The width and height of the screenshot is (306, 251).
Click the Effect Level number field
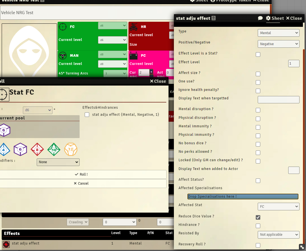294,64
